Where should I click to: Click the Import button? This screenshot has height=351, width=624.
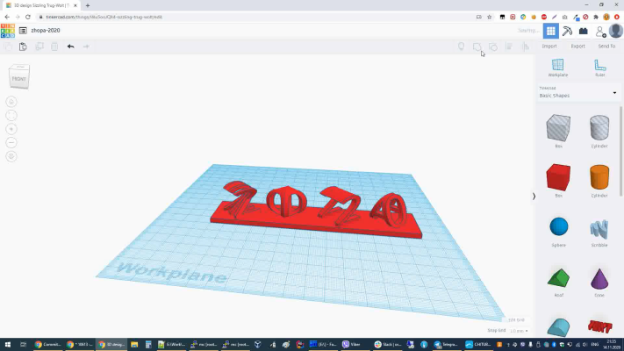[549, 47]
